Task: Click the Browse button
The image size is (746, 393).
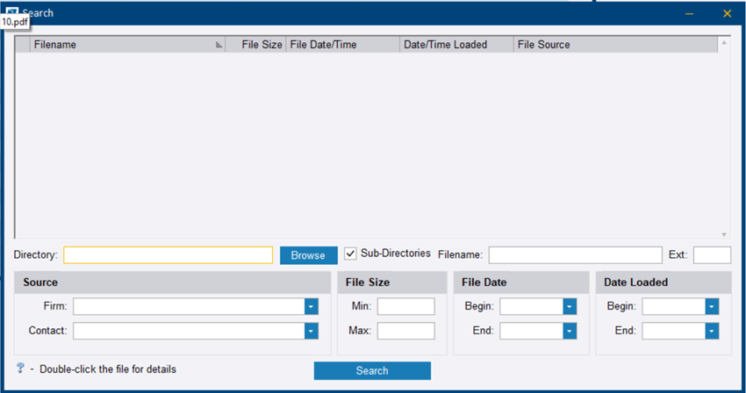Action: tap(308, 255)
